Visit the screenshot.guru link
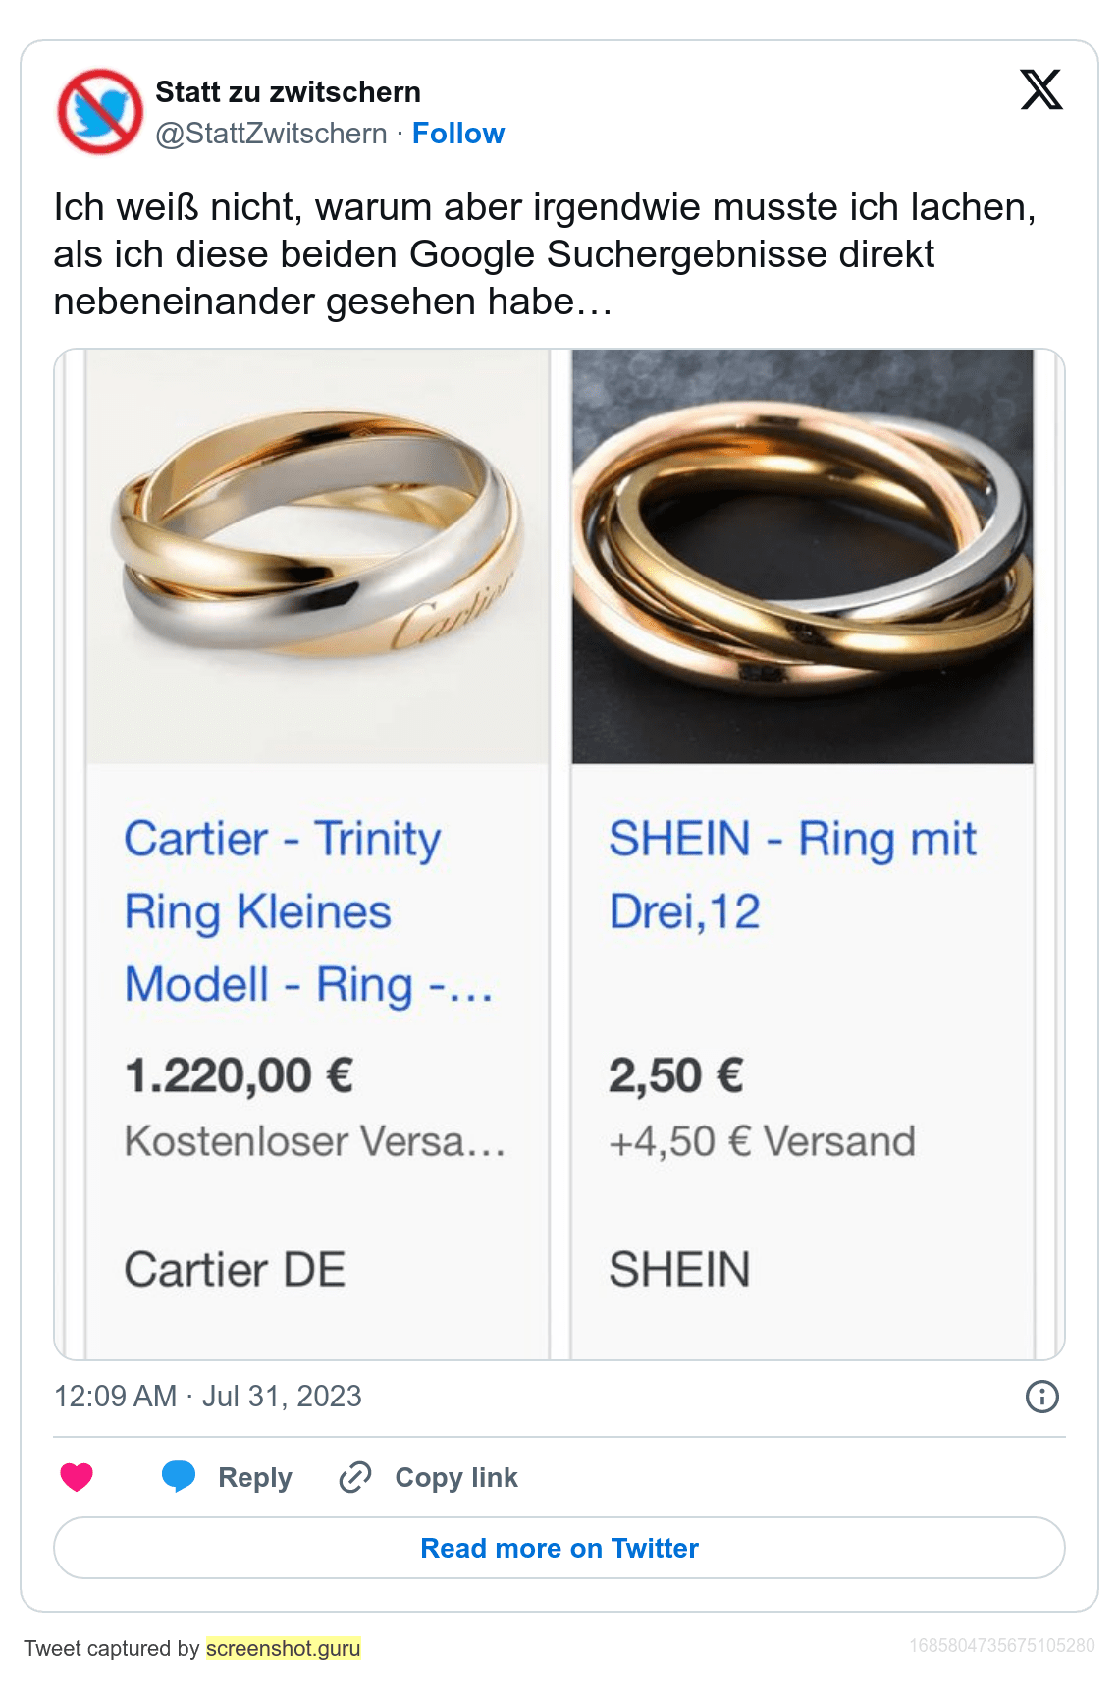Image resolution: width=1119 pixels, height=1703 pixels. pos(283,1648)
